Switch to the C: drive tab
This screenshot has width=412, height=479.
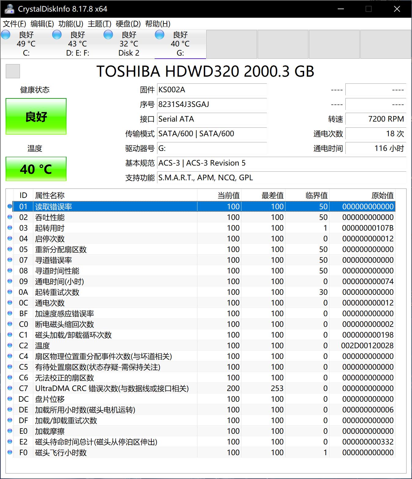click(x=26, y=44)
